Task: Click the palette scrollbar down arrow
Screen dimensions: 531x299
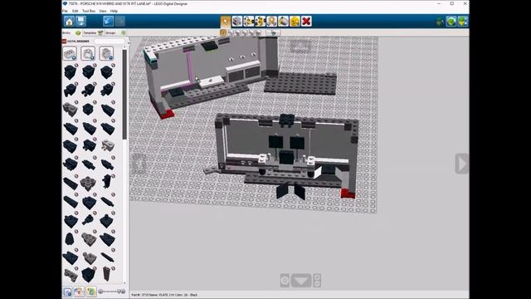Action: tap(124, 282)
